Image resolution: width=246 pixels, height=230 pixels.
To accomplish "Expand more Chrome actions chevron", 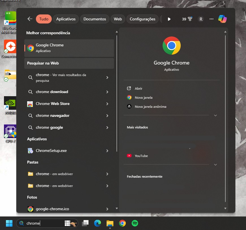I will tap(215, 115).
